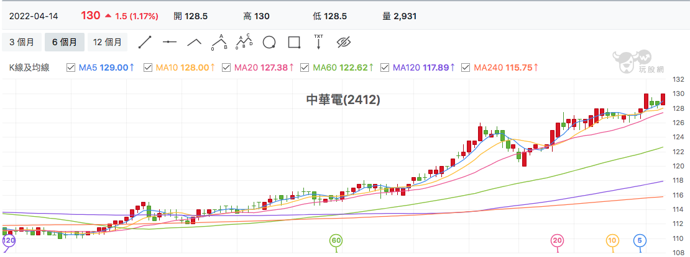Click the MA10 128.00 value label
The height and width of the screenshot is (257, 690).
coord(185,68)
